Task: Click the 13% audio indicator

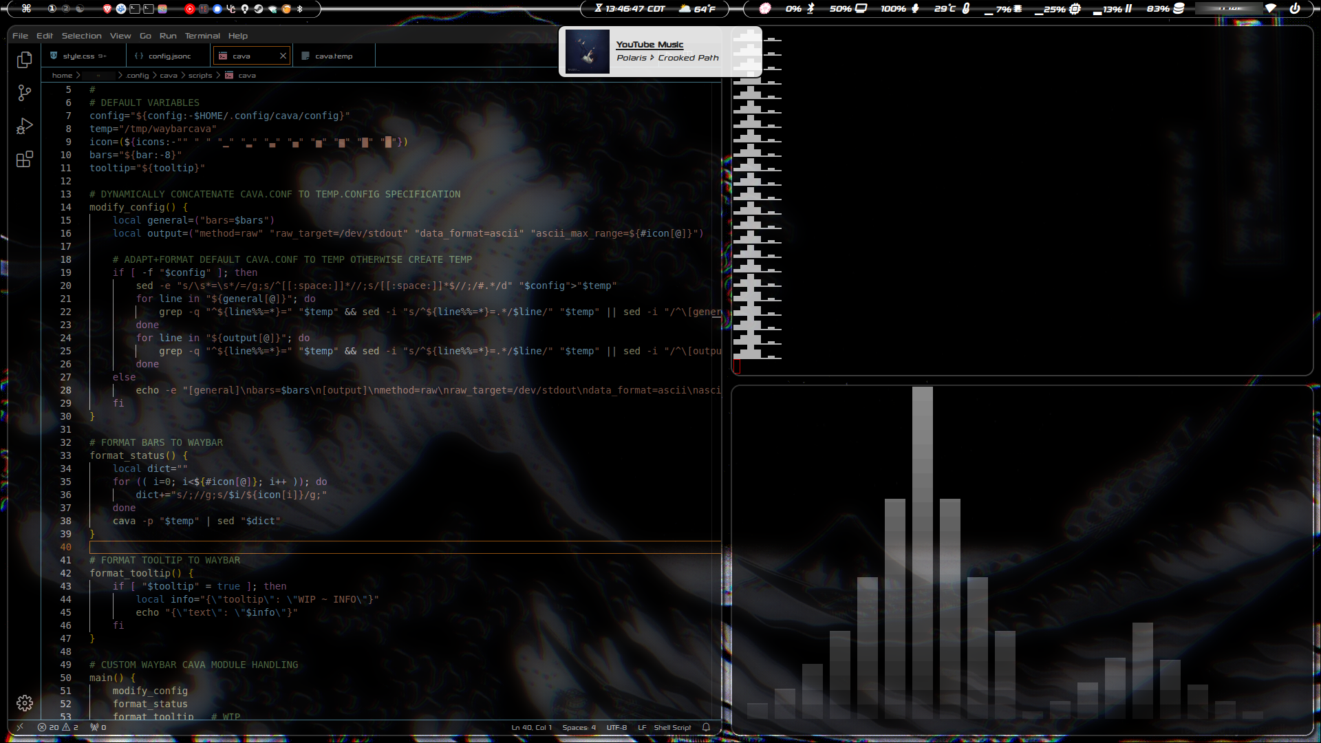Action: pyautogui.click(x=1113, y=9)
